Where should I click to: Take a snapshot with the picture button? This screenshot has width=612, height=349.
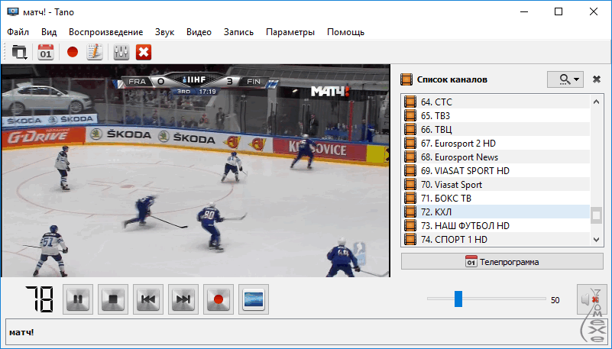pos(253,299)
